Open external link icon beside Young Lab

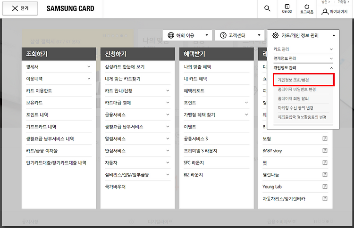pos(325,187)
